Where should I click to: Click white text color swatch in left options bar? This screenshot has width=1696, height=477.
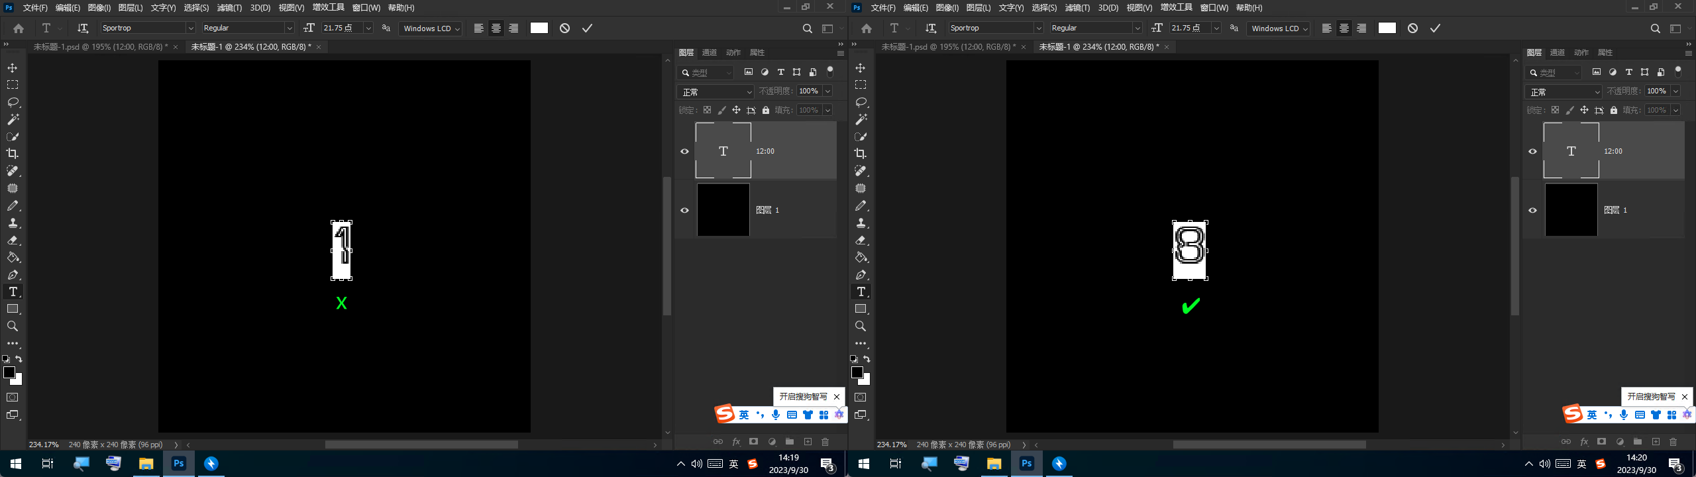[x=539, y=28]
